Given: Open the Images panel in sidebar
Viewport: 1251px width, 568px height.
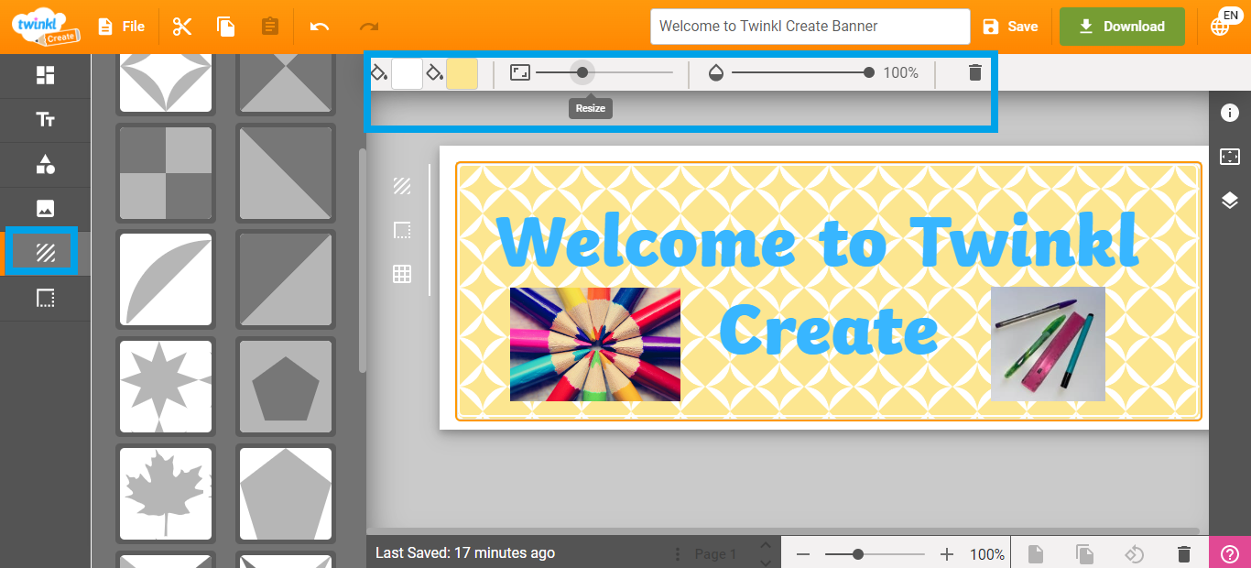Looking at the screenshot, I should [45, 209].
